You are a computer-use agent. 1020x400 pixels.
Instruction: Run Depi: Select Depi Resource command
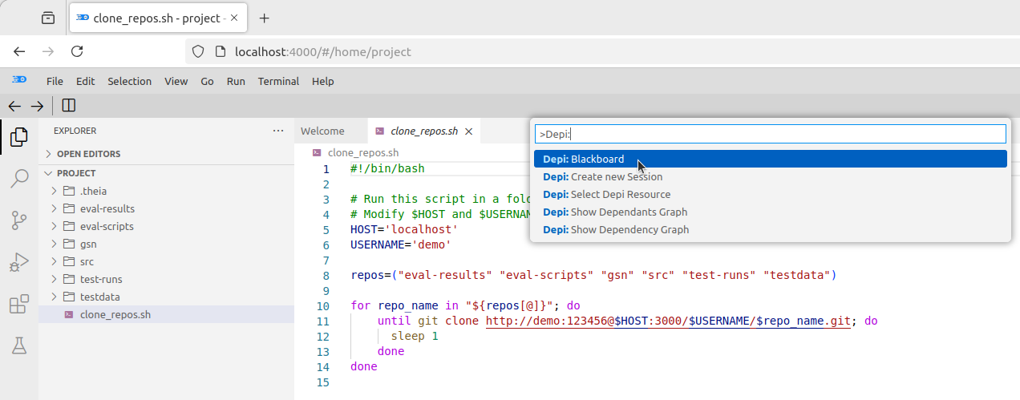(770, 194)
